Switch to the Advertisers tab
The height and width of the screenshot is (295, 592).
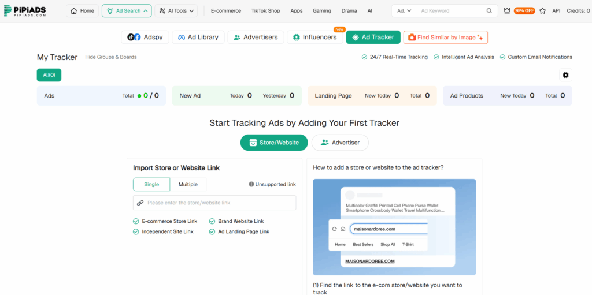pos(256,38)
